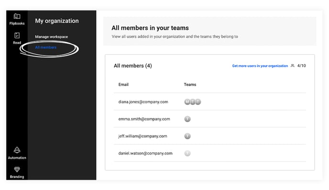Follow Get more users in your organization link
The image size is (329, 190).
[x=260, y=66]
